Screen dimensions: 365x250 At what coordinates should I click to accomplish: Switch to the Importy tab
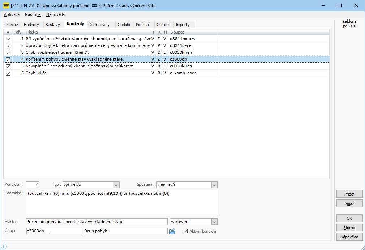pos(182,25)
